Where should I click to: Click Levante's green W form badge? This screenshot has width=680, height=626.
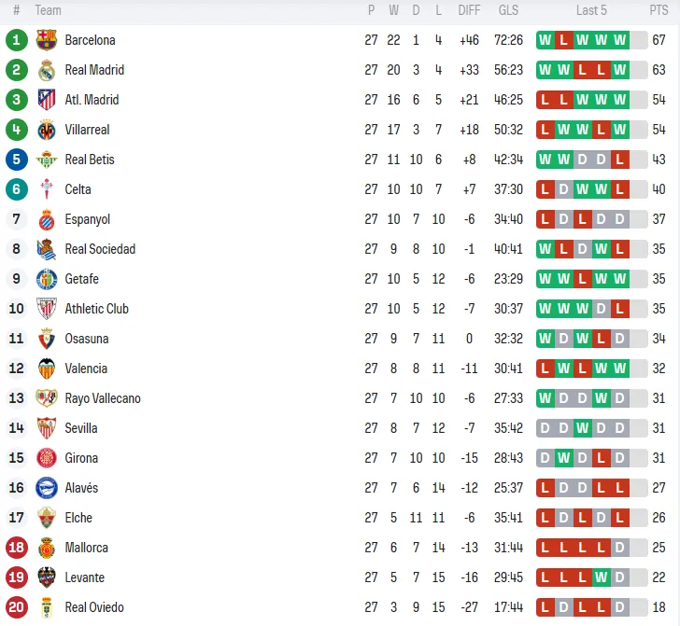point(602,577)
